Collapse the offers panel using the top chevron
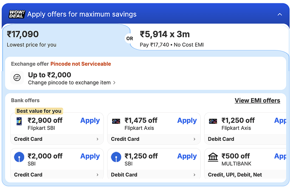This screenshot has height=192, width=293. click(x=279, y=14)
